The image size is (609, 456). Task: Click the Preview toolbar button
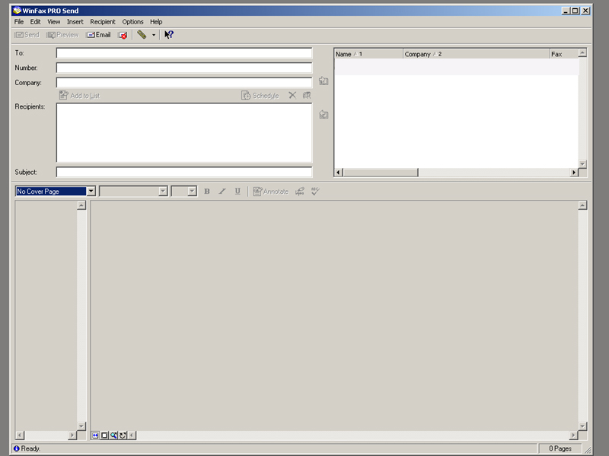tap(62, 35)
